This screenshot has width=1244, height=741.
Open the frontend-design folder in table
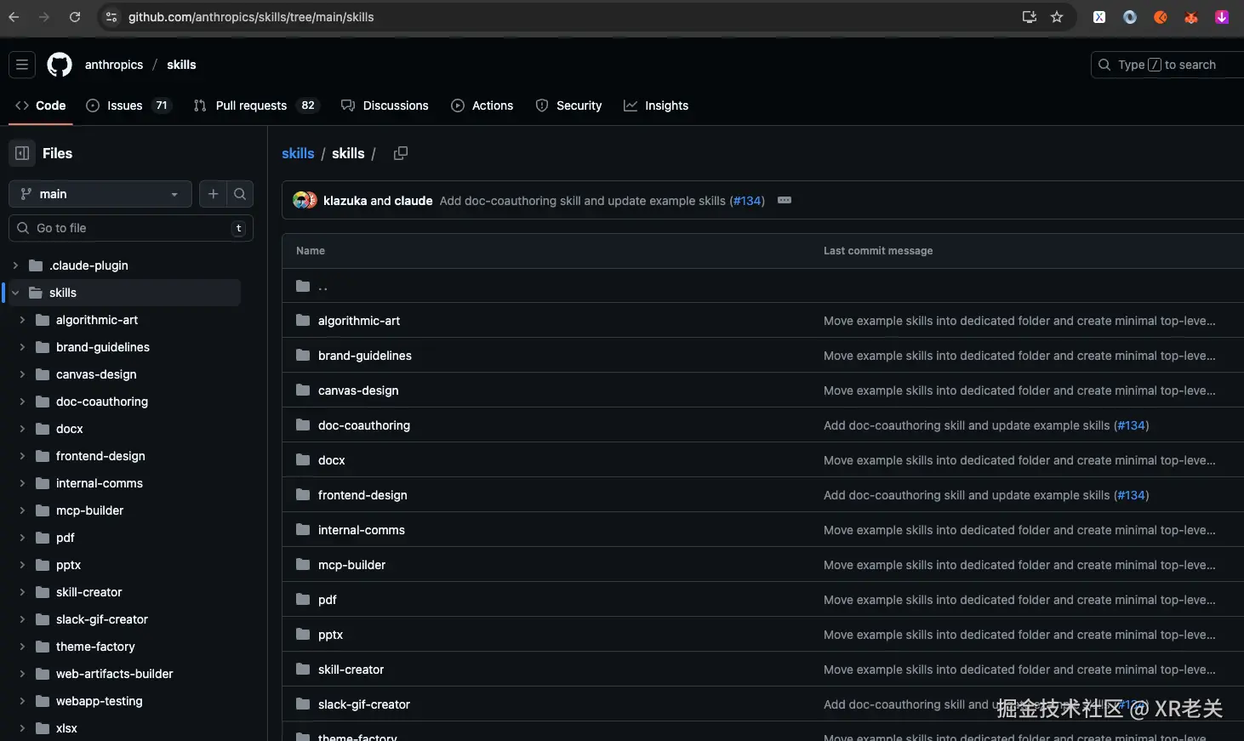[362, 495]
